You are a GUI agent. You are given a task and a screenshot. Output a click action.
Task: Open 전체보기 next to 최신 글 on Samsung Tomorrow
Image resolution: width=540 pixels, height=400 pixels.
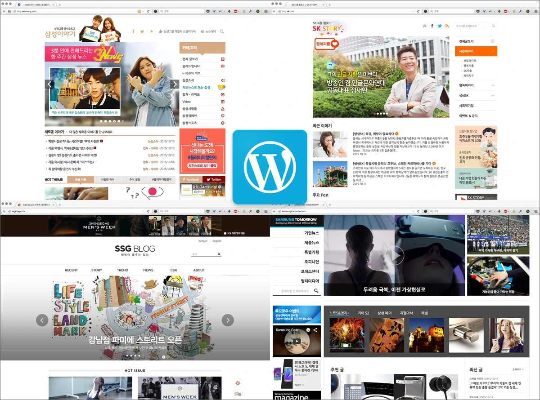click(x=517, y=369)
